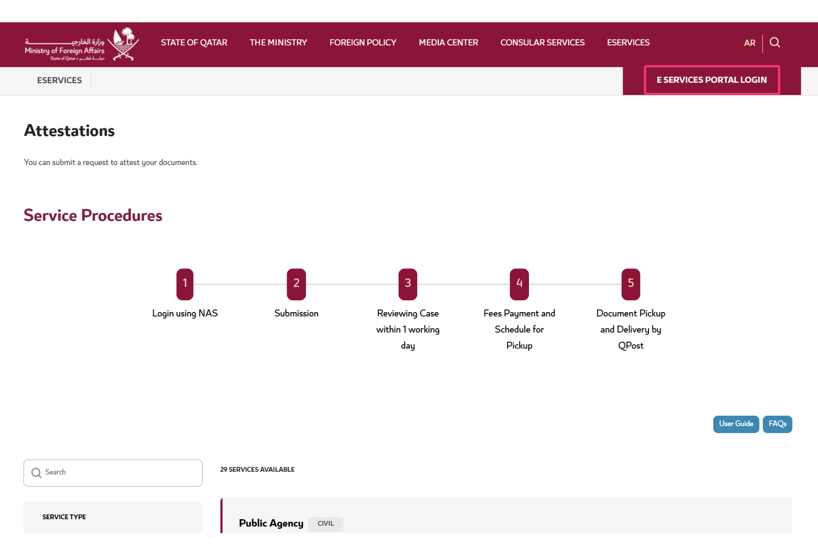The width and height of the screenshot is (818, 555).
Task: Switch language to AR
Action: pyautogui.click(x=749, y=43)
